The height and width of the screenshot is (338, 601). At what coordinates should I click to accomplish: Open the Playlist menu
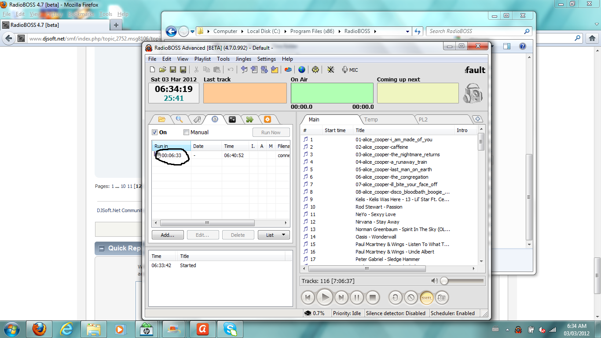202,59
